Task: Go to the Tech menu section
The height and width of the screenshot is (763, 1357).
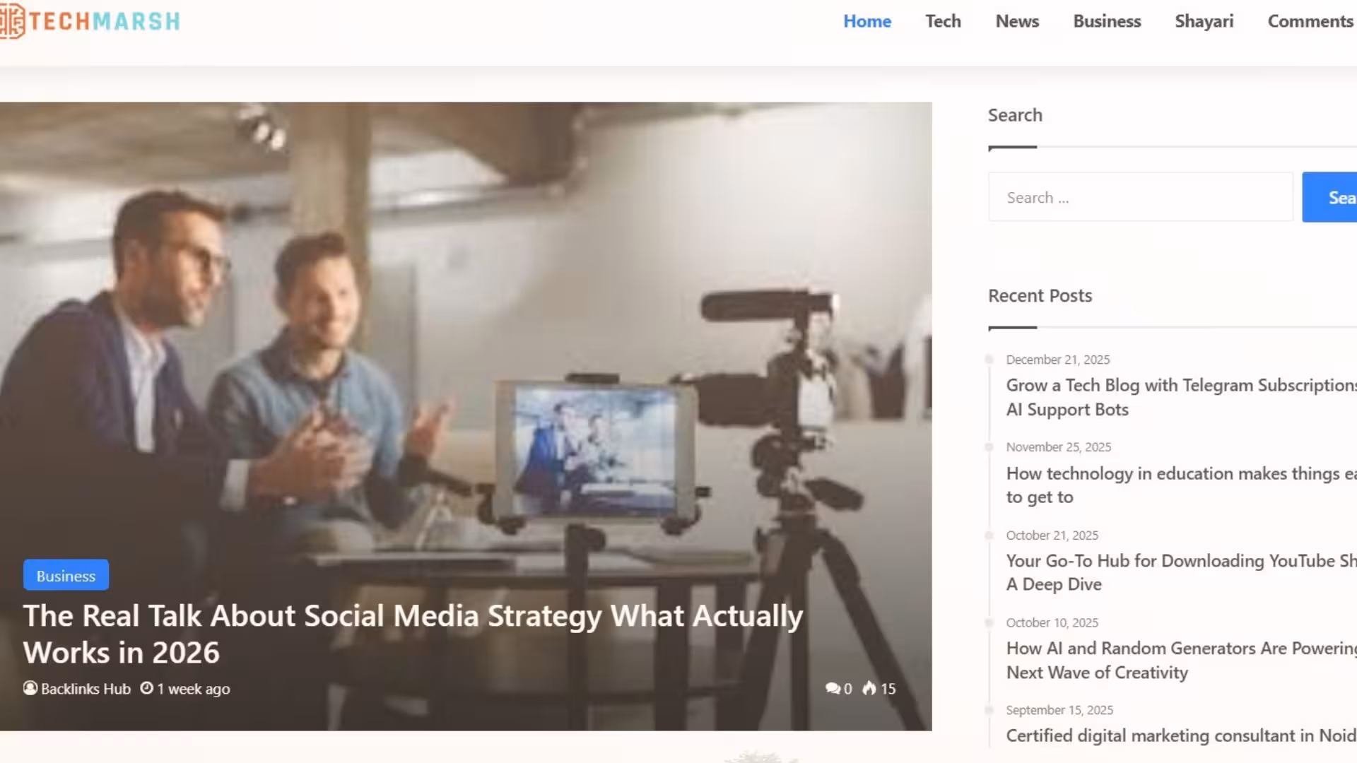Action: pyautogui.click(x=943, y=21)
